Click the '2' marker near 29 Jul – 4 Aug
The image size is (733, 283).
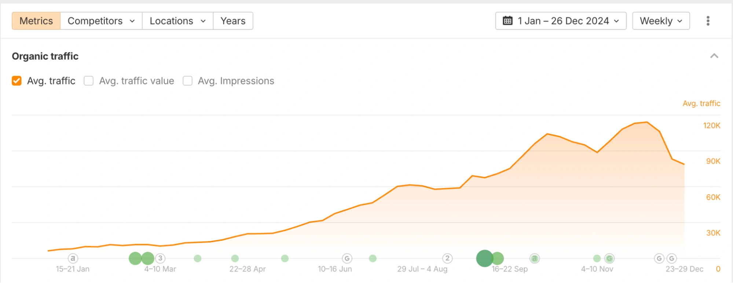447,258
